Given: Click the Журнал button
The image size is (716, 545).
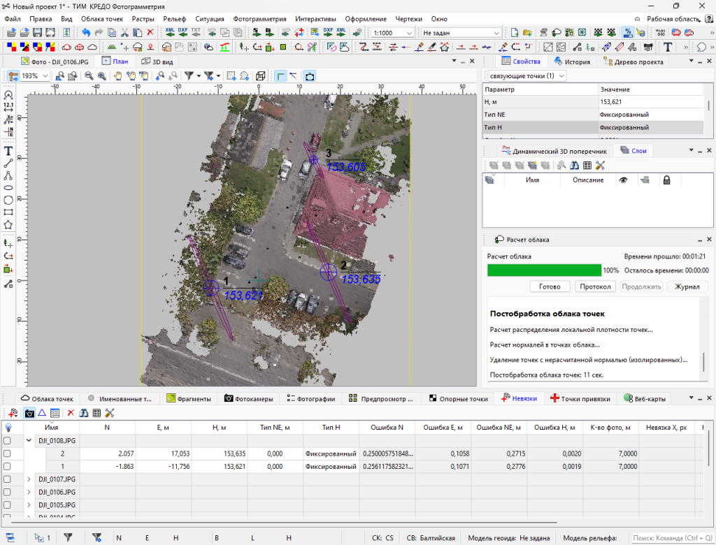Looking at the screenshot, I should click(687, 286).
